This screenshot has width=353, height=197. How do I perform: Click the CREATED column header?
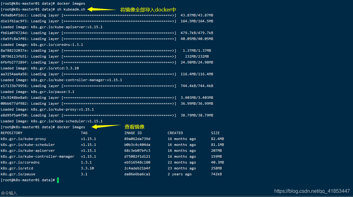point(175,133)
